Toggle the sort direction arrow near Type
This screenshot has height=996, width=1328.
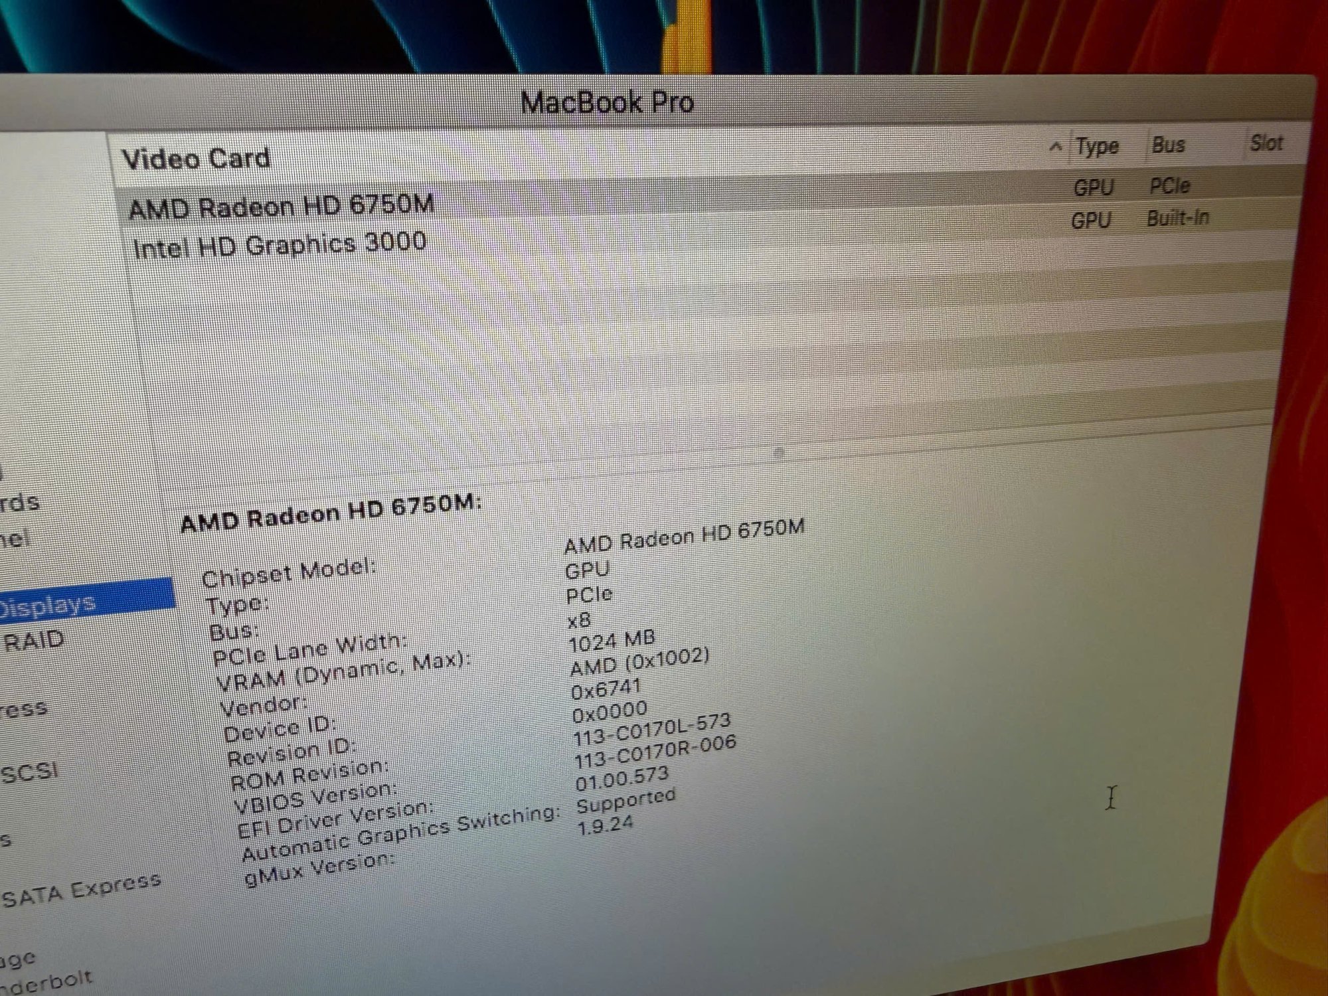tap(1055, 147)
